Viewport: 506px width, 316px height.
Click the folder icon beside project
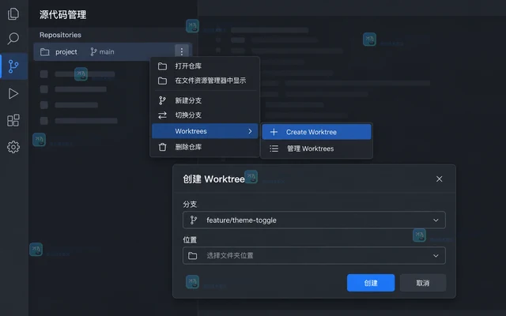45,52
